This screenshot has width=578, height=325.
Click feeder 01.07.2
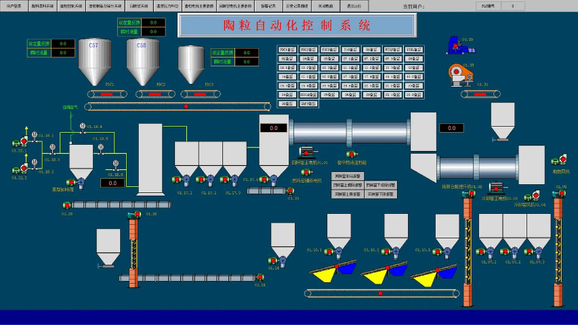pos(510,252)
